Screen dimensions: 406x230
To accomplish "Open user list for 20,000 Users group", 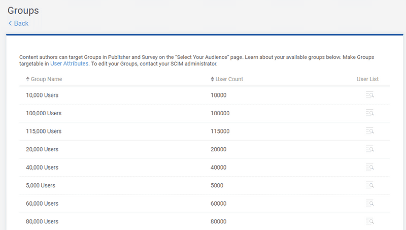I will point(370,149).
